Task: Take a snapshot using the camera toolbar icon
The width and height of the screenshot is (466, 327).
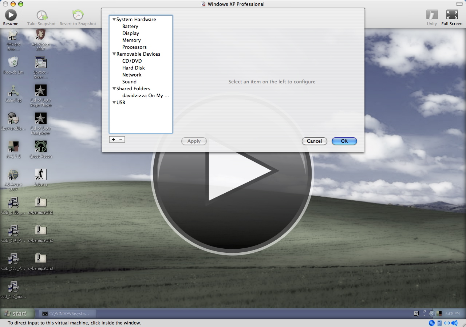Action: point(41,15)
